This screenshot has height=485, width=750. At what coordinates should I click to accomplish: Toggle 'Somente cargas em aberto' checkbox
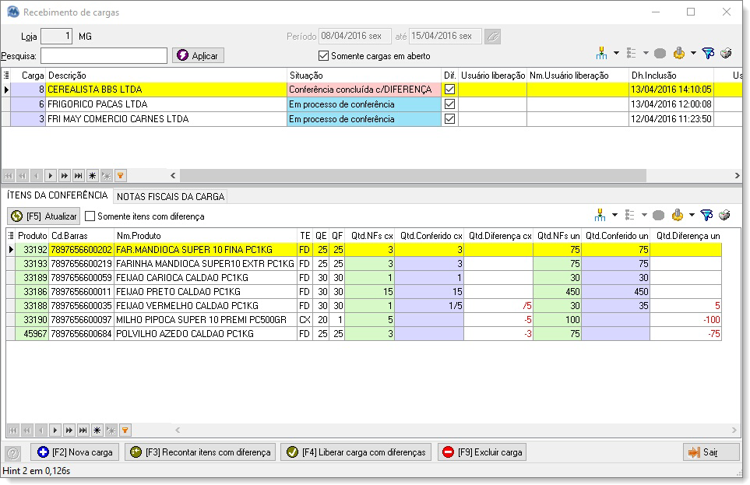tap(323, 55)
